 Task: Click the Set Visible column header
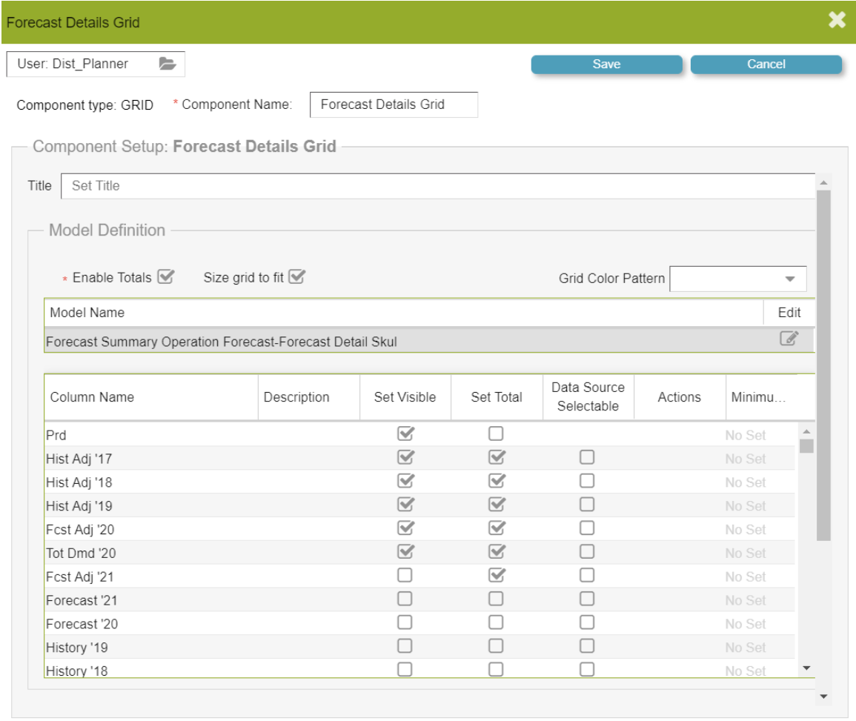pyautogui.click(x=405, y=397)
